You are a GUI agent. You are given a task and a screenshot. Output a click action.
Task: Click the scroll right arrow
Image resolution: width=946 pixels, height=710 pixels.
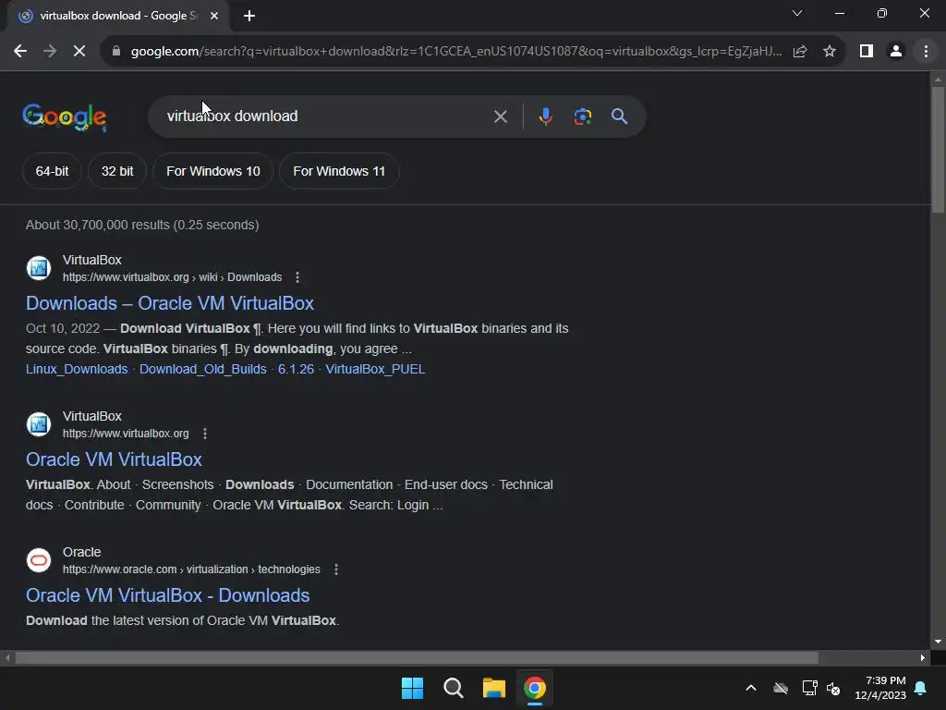(x=923, y=658)
